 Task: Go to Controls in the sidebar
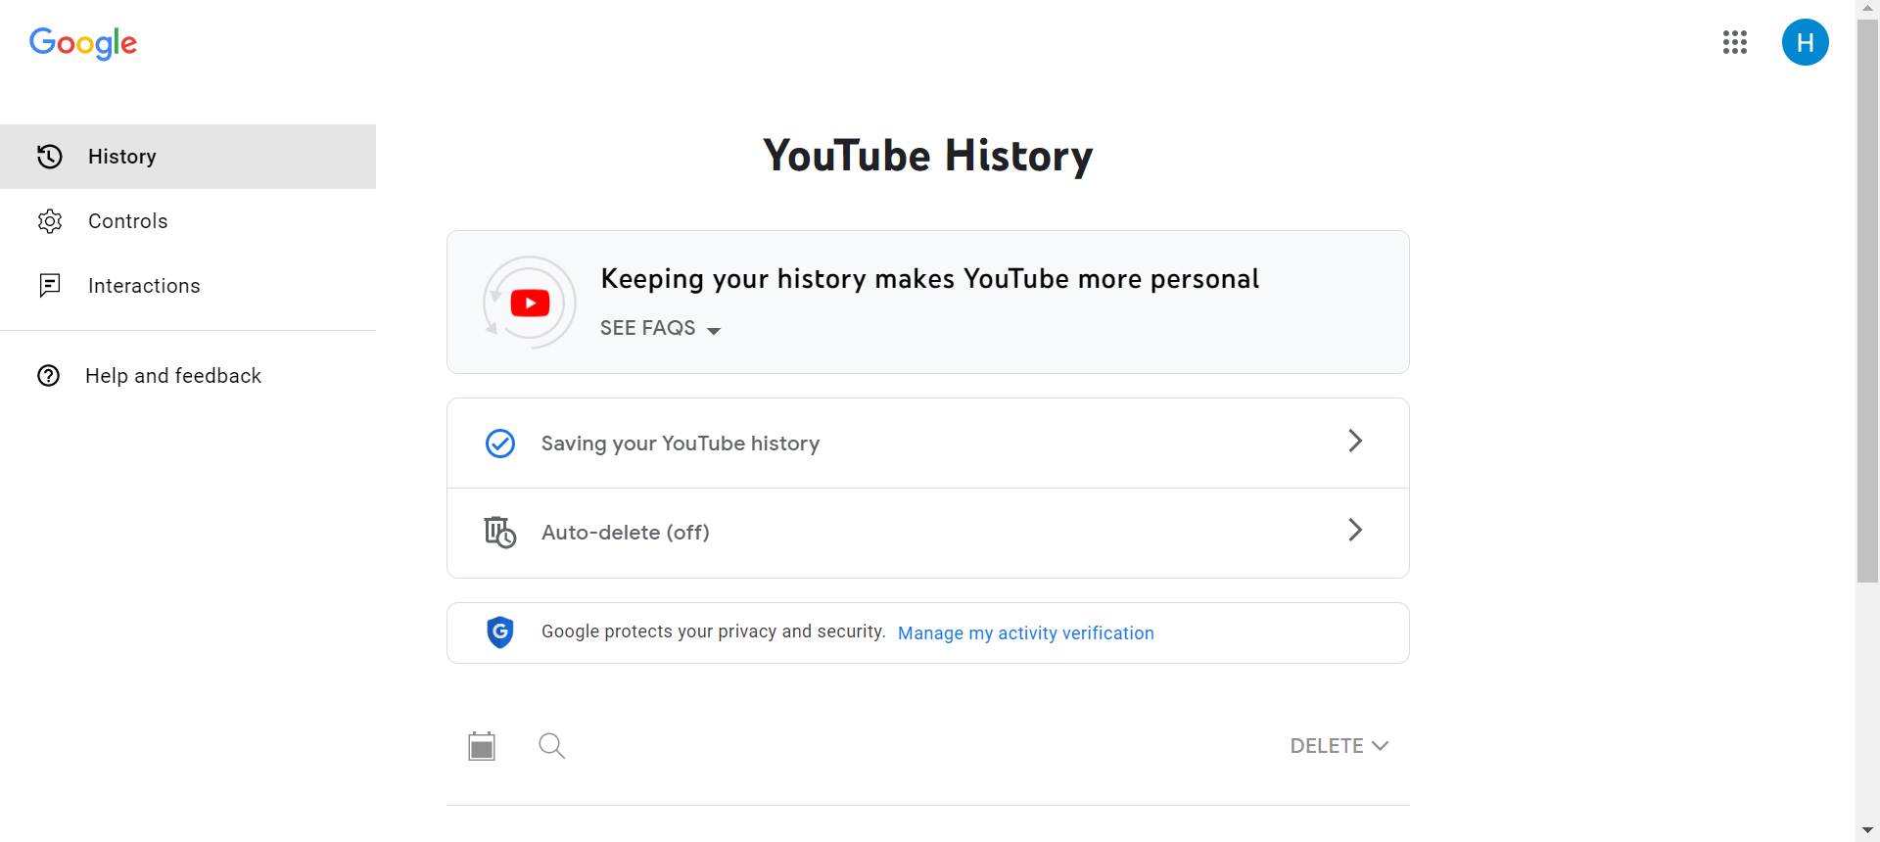[x=188, y=221]
